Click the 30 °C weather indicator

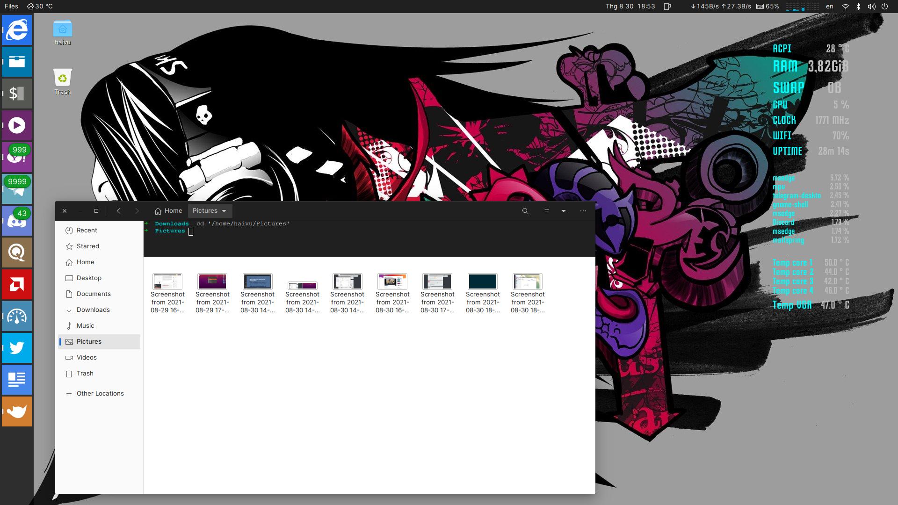click(x=40, y=7)
